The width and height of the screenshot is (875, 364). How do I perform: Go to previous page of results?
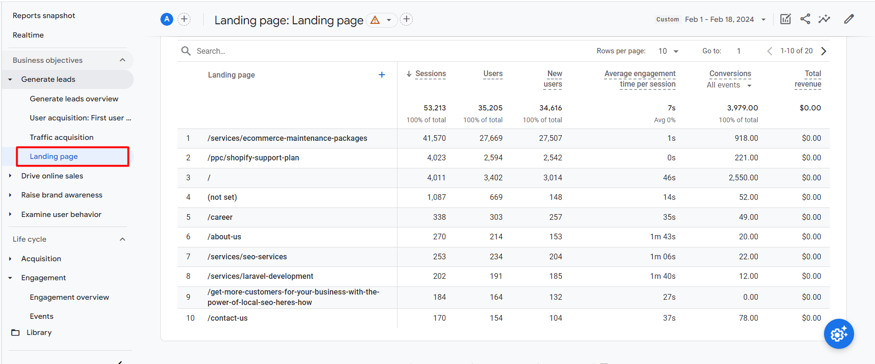(769, 51)
